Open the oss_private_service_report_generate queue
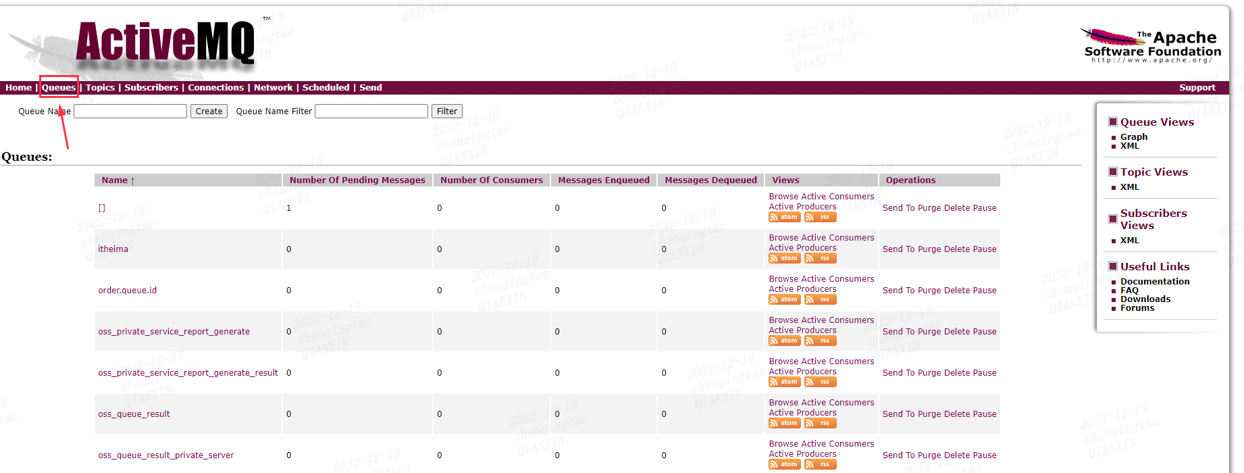 point(174,332)
